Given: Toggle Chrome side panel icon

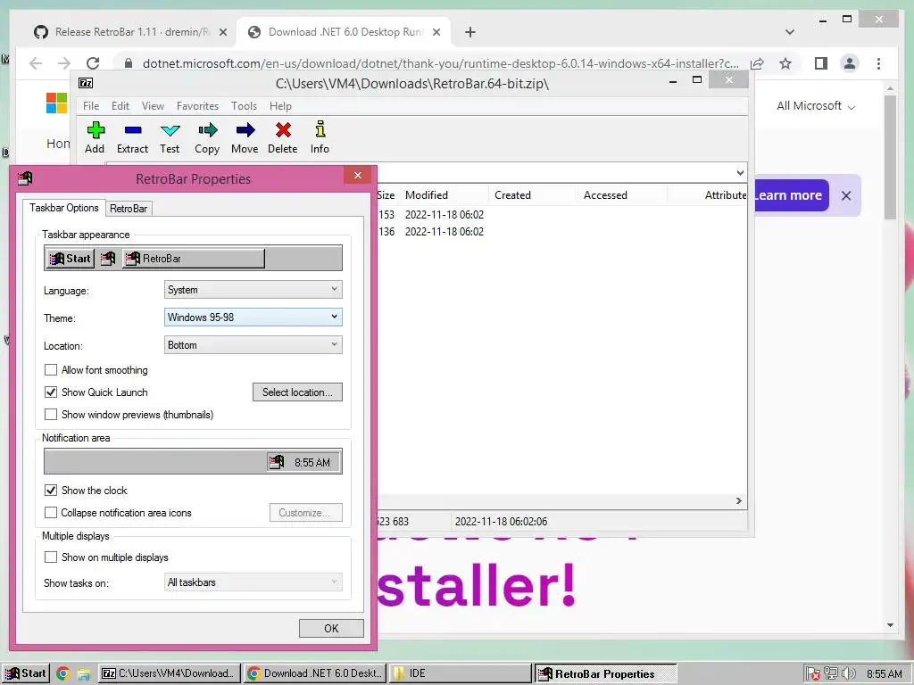Looking at the screenshot, I should click(x=821, y=63).
